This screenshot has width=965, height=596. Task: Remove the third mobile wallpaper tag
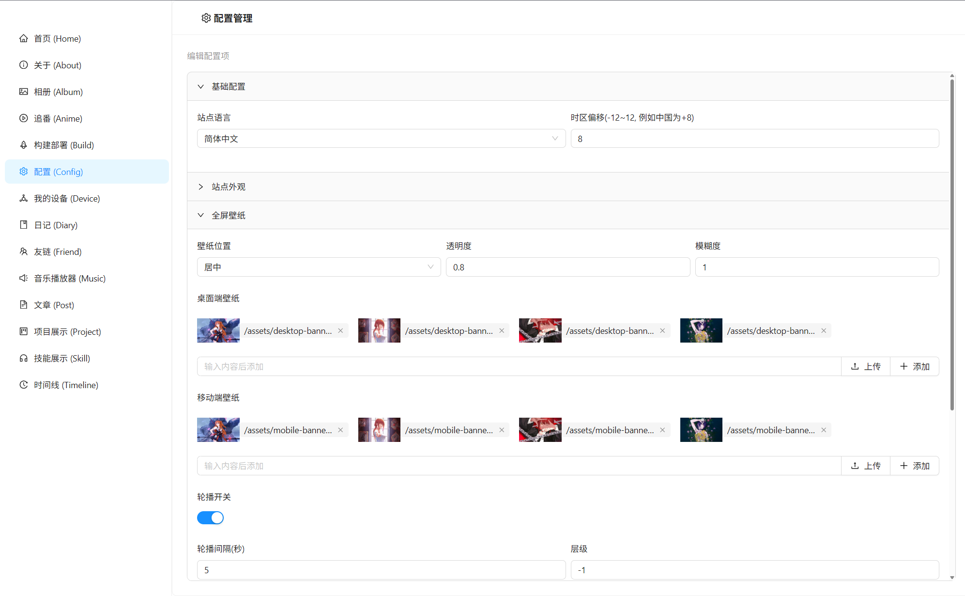tap(662, 430)
